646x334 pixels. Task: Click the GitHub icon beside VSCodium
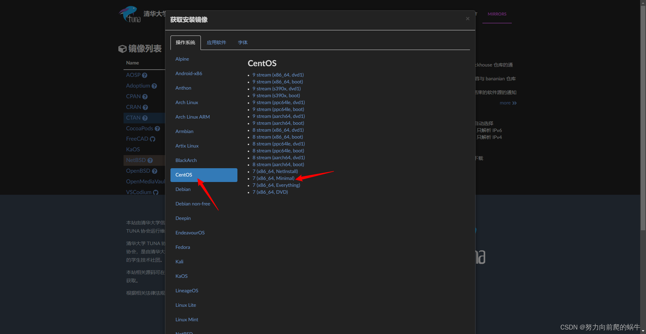pos(156,192)
